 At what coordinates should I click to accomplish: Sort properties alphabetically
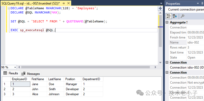coord(175,16)
